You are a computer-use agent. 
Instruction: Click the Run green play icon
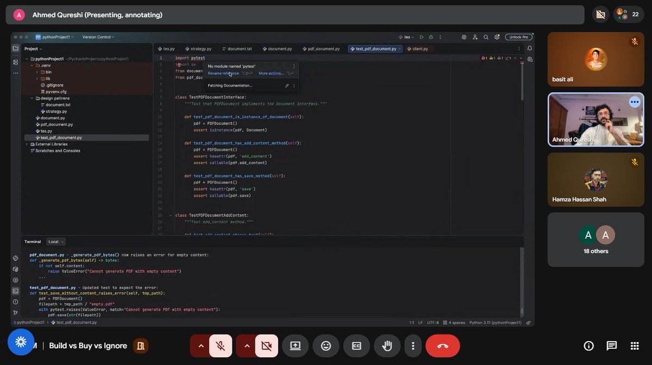pos(422,37)
